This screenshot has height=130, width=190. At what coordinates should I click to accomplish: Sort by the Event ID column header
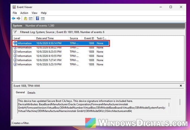click(88, 38)
